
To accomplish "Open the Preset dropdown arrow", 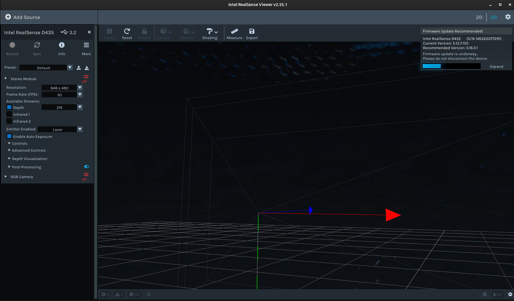I will click(x=70, y=67).
